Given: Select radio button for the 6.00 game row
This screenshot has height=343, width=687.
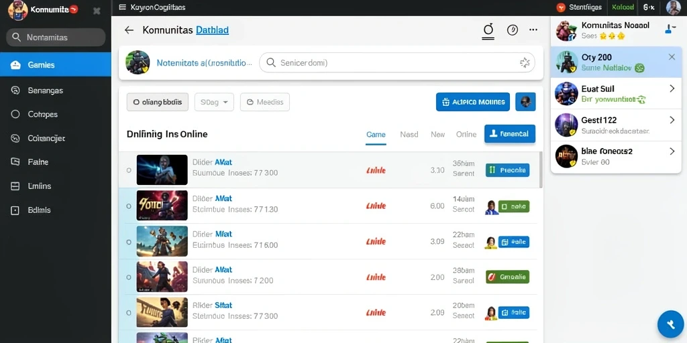Looking at the screenshot, I should 129,206.
